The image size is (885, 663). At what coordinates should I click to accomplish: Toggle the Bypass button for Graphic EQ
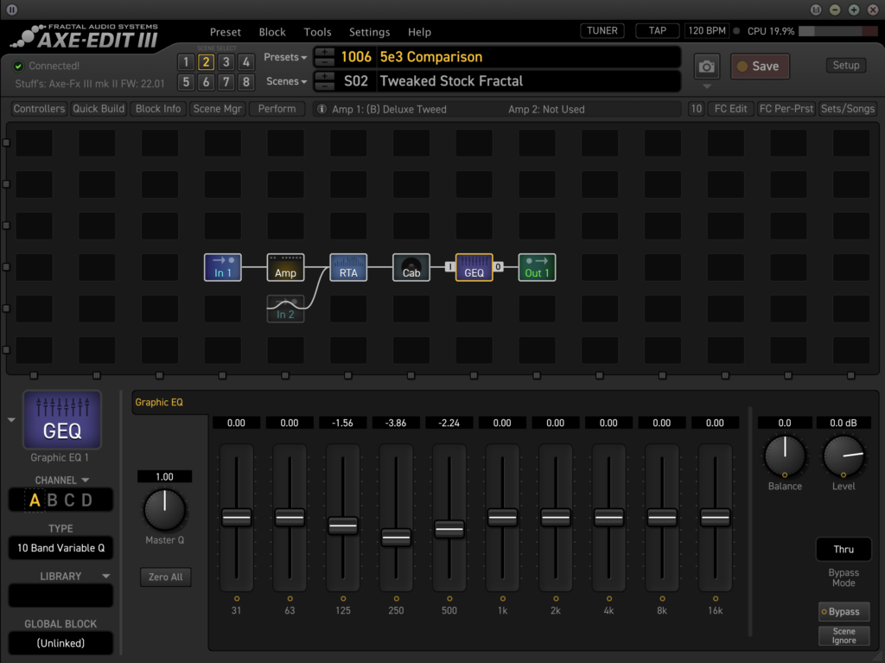coord(844,612)
